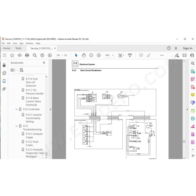Collapse the navigation pane arrow
This screenshot has width=196, height=196.
pyautogui.click(x=50, y=109)
